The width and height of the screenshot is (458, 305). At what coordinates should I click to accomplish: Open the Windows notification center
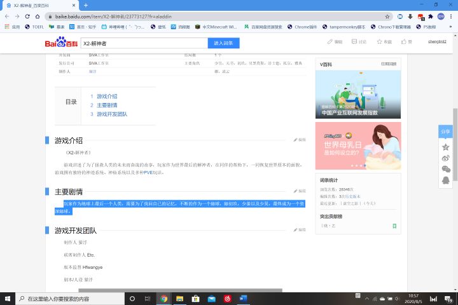pos(448,299)
